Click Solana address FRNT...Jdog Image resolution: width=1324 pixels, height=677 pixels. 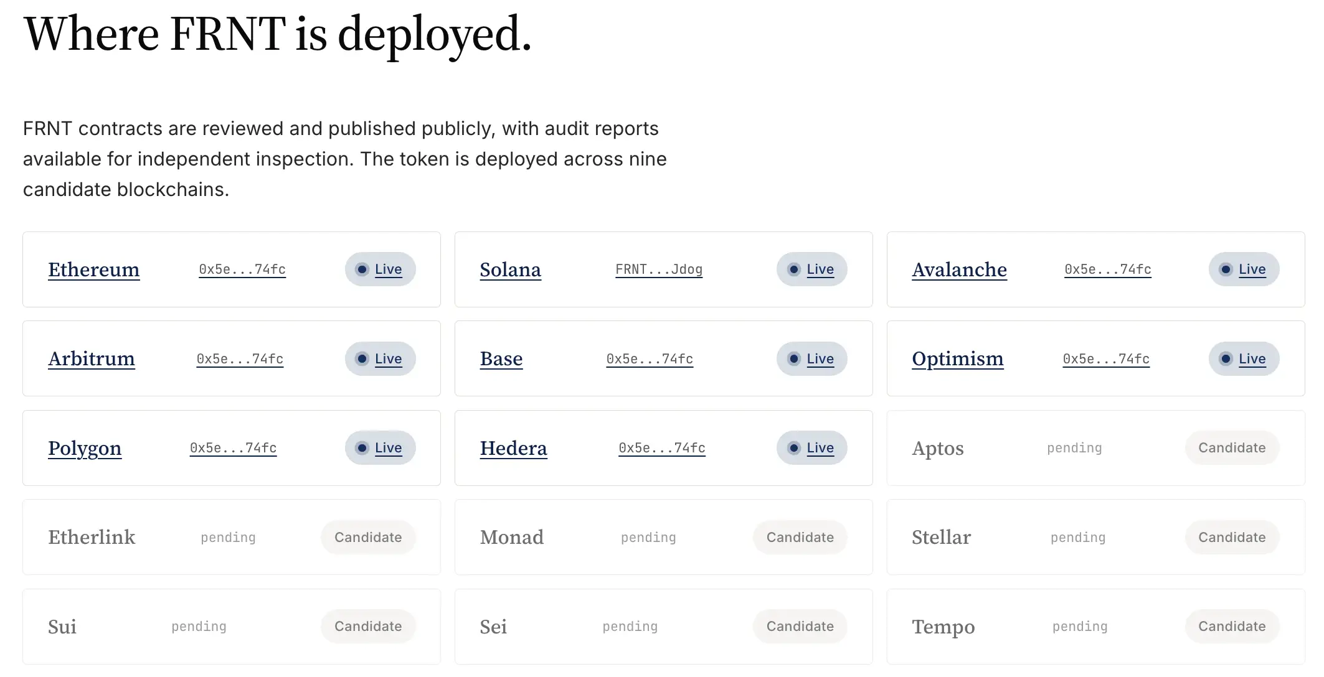click(x=659, y=269)
